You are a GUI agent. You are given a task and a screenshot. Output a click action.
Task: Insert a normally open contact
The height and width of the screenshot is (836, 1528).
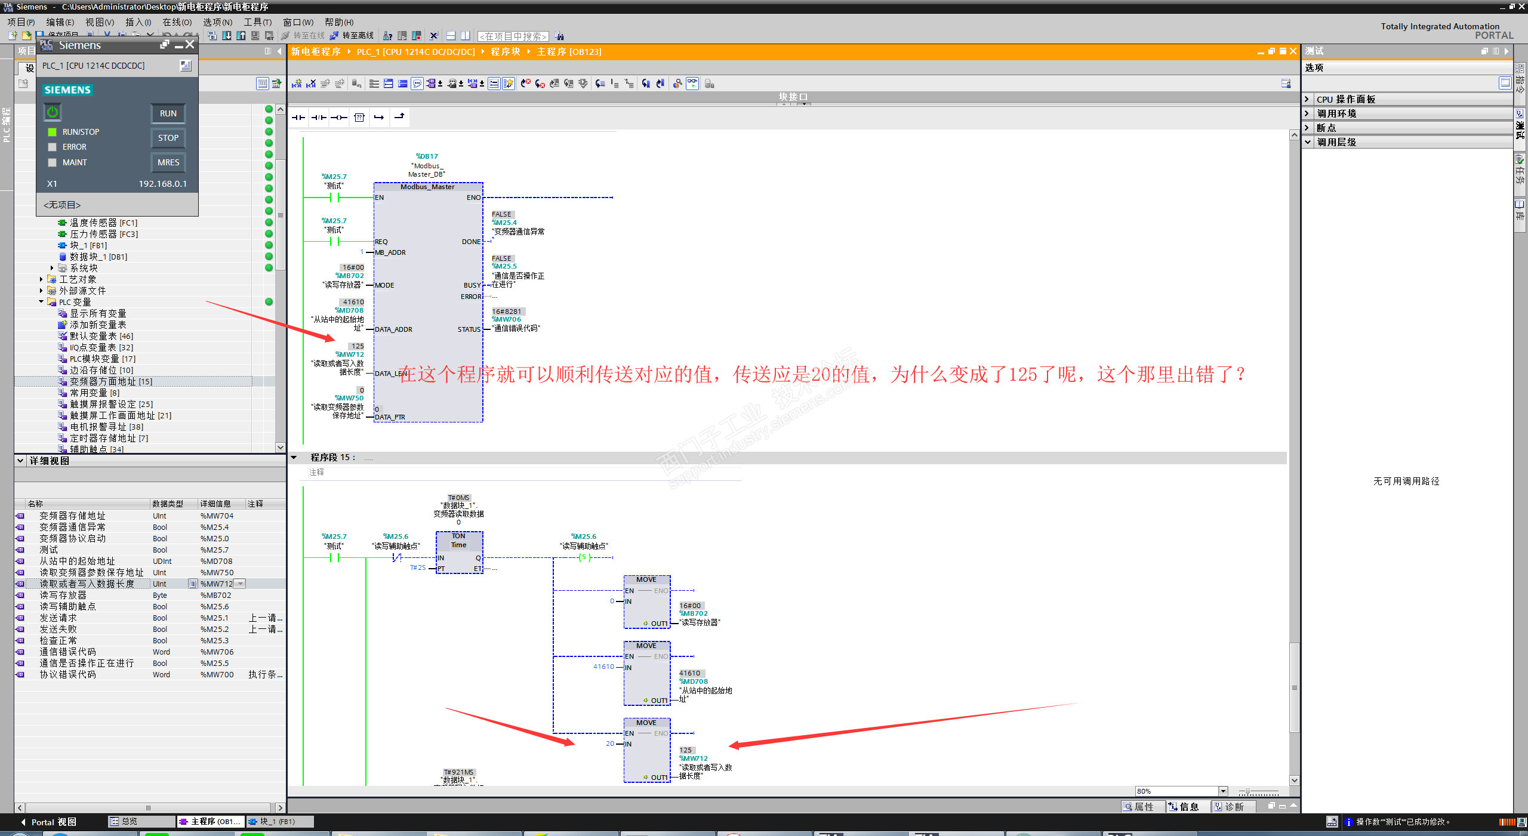pos(298,118)
